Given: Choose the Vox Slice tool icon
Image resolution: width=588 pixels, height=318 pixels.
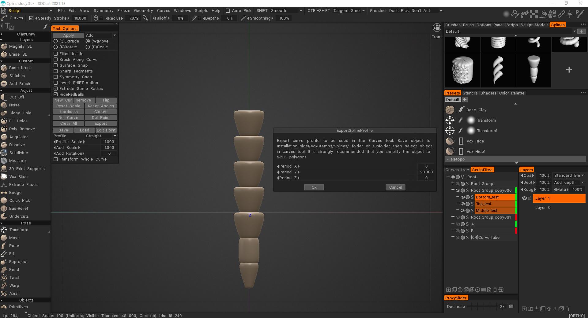Looking at the screenshot, I should pos(4,177).
